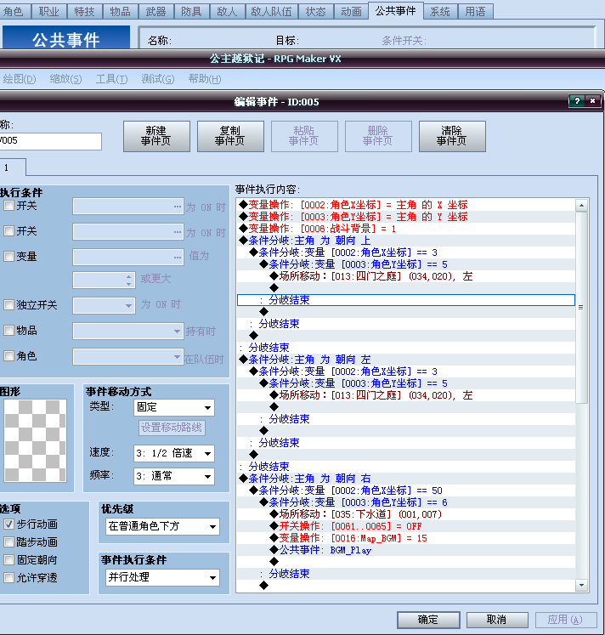Click the event name input field
Screen dimensions: 605x635
click(x=50, y=141)
